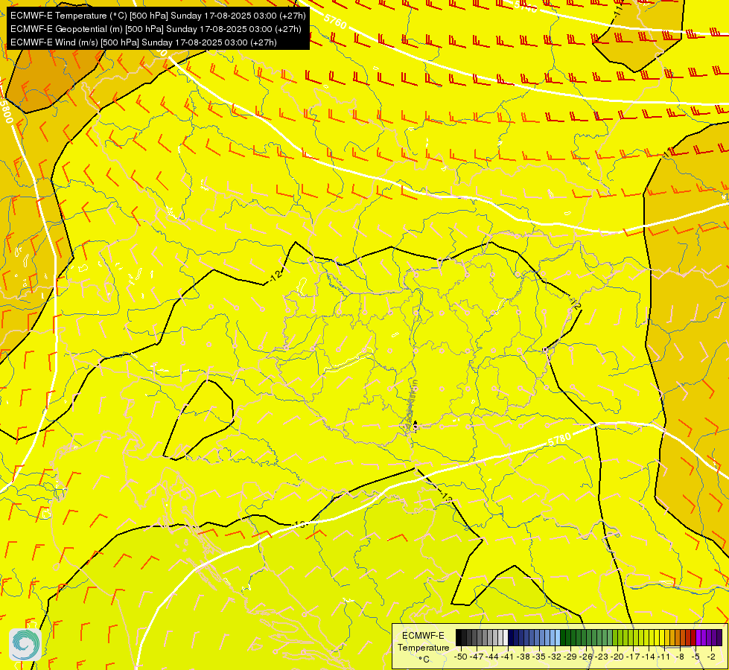Click the -14 value on the legend
729x670 pixels.
tap(648, 657)
